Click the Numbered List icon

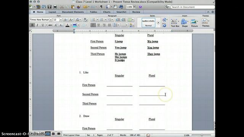tap(102, 20)
